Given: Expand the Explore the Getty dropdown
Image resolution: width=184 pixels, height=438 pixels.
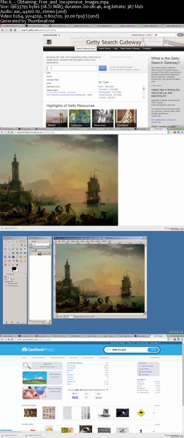Looking at the screenshot, I should pyautogui.click(x=51, y=35).
